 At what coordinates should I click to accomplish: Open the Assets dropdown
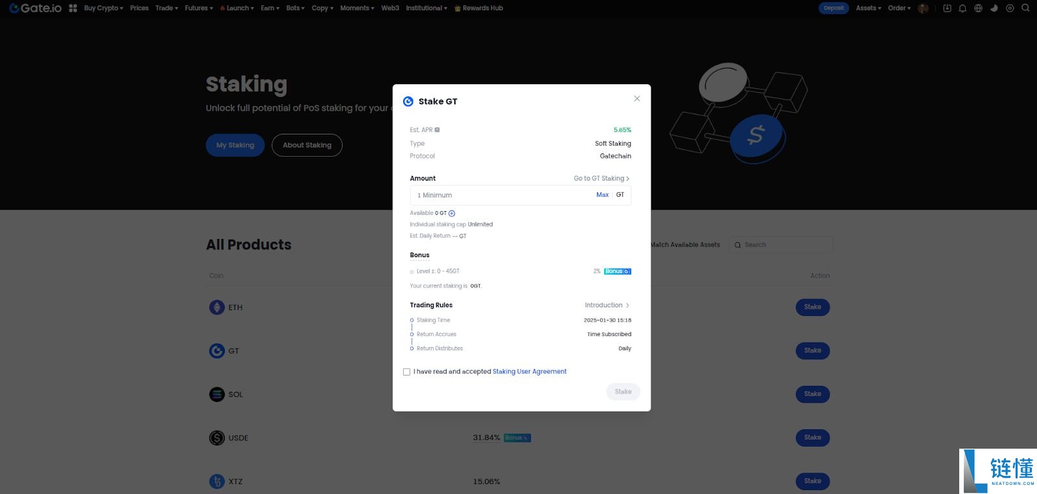pyautogui.click(x=868, y=8)
